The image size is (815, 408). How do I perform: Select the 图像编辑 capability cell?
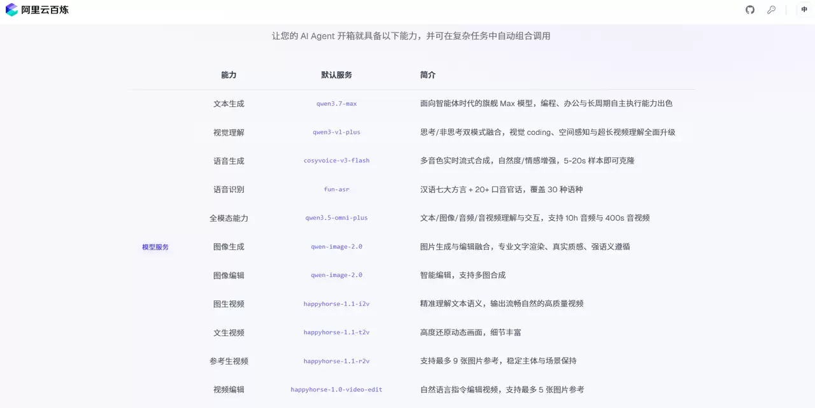coord(229,276)
